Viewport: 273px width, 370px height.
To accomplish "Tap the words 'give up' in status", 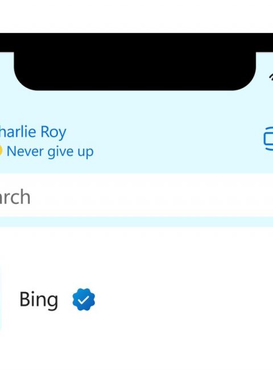I will (x=71, y=152).
